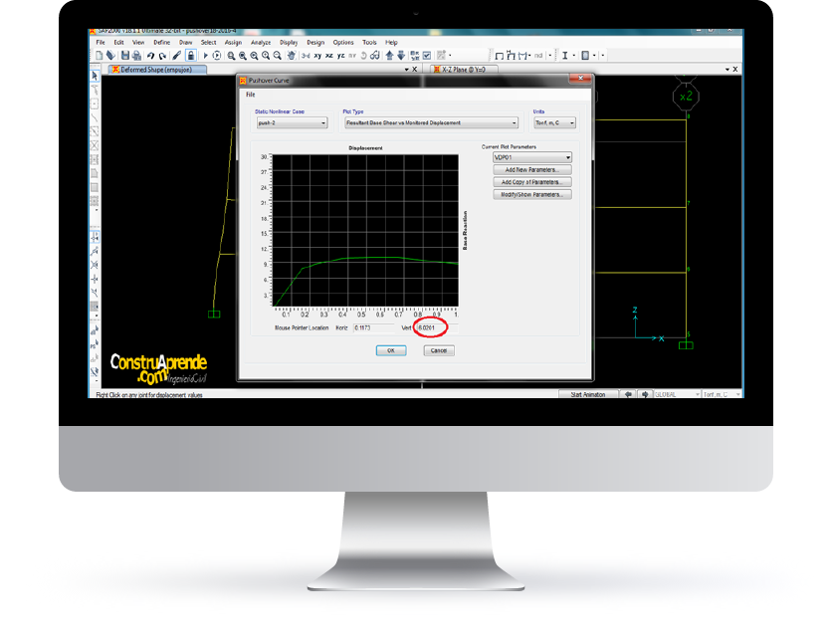The width and height of the screenshot is (832, 637).
Task: Open the GLOBAL coordinate system dropdown
Action: 677,394
